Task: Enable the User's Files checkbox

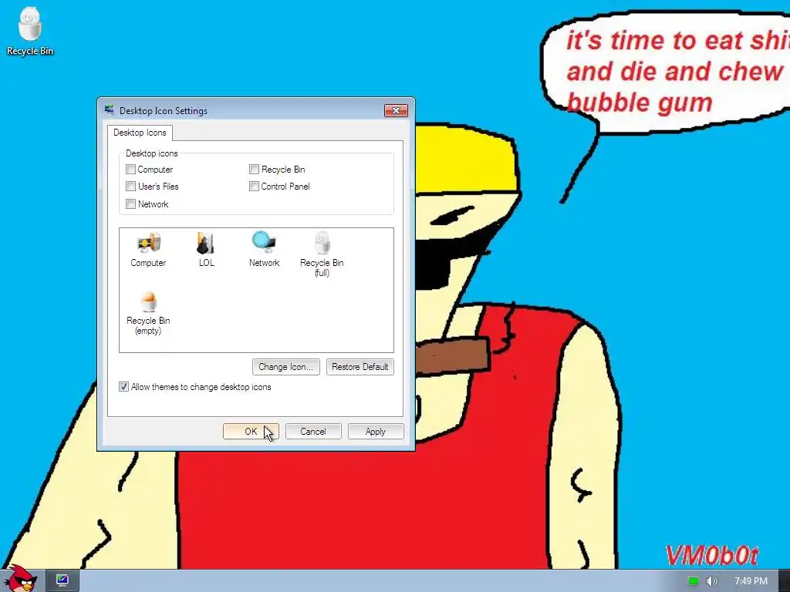Action: 130,187
